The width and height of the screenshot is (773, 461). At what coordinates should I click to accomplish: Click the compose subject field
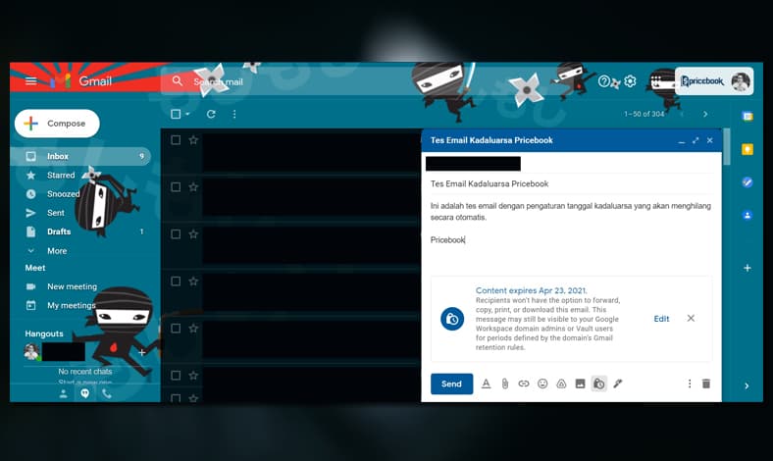tap(571, 183)
